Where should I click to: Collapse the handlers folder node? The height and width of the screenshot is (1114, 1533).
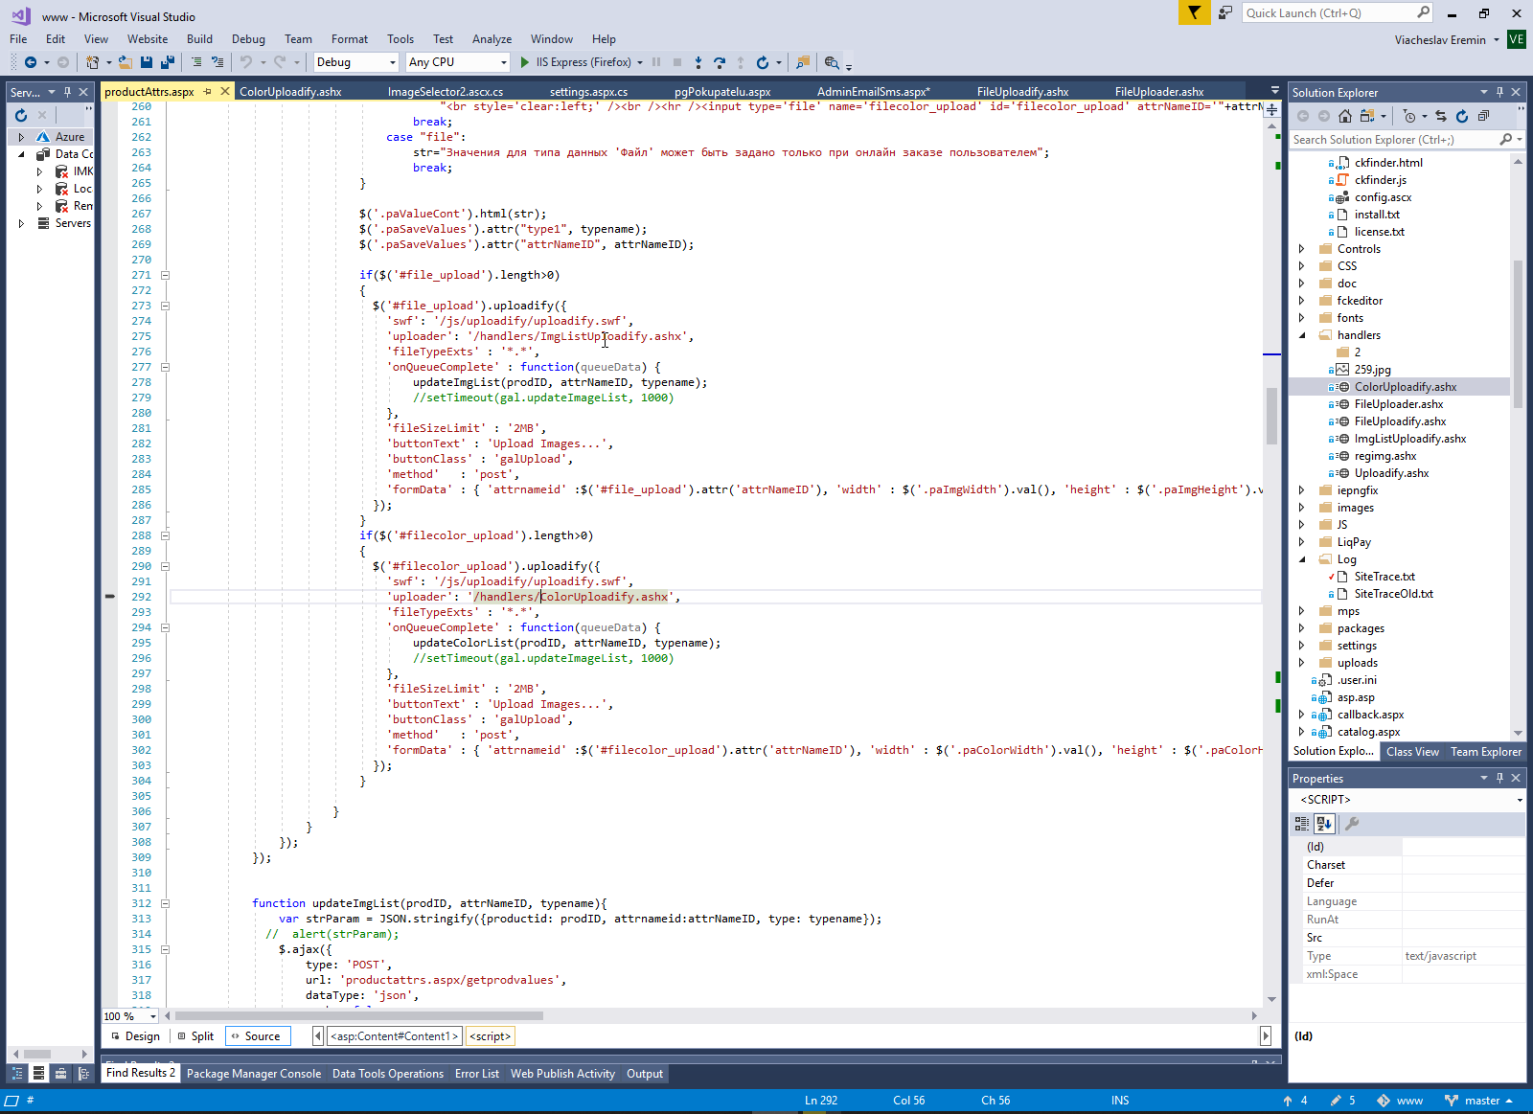(1302, 335)
